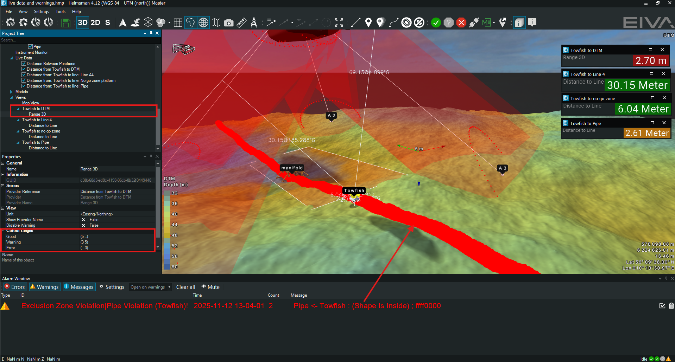Select the Messages filter button
The width and height of the screenshot is (675, 362).
coord(79,287)
